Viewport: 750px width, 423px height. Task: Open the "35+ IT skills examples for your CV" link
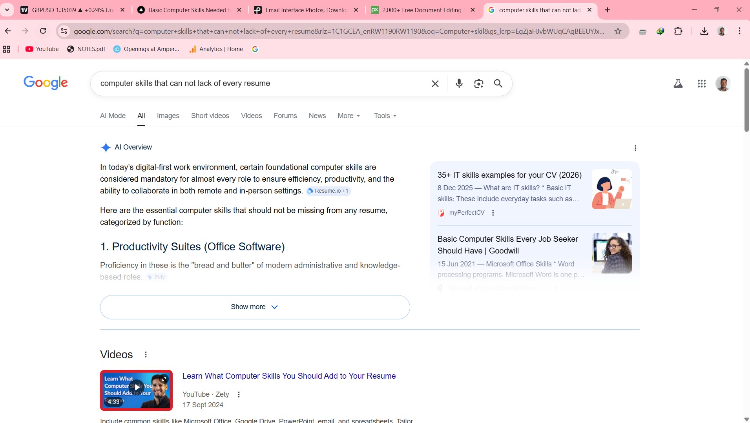(509, 175)
